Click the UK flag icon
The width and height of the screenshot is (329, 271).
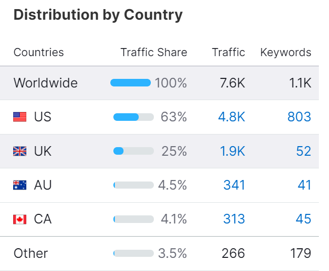tap(20, 151)
